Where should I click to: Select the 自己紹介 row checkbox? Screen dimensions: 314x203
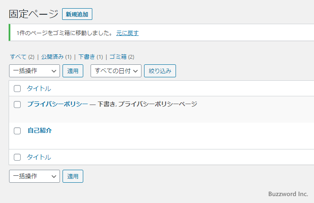pos(17,130)
